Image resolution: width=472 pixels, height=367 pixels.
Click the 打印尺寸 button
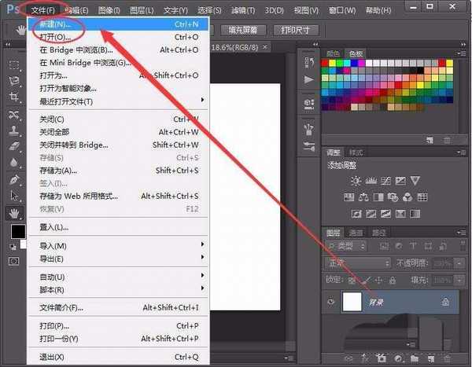point(296,30)
